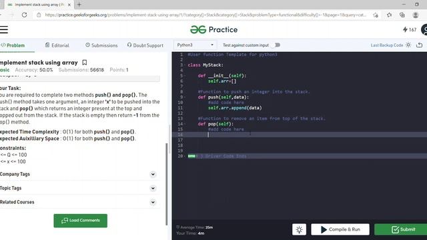Click the class MyStack code line
The width and height of the screenshot is (427, 240).
tap(205, 65)
